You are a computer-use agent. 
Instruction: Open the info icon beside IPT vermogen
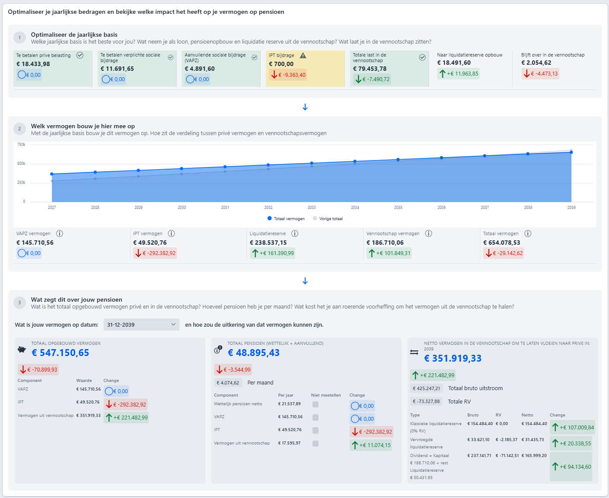coord(171,233)
